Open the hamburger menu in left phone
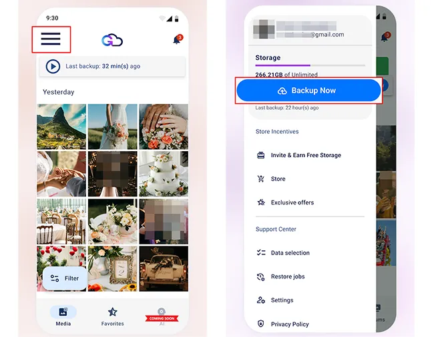434x337 pixels. (x=51, y=39)
